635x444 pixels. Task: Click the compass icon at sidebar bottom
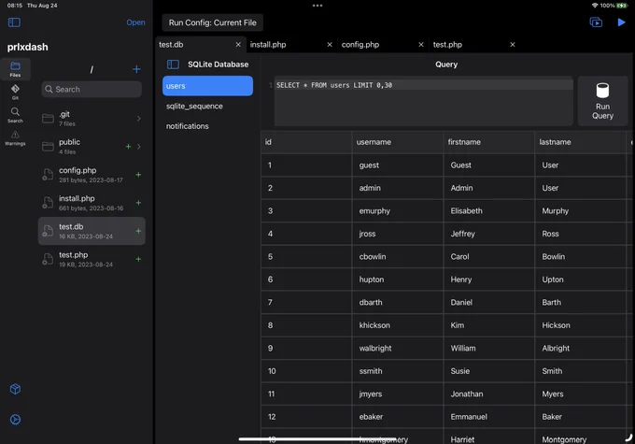pyautogui.click(x=15, y=420)
